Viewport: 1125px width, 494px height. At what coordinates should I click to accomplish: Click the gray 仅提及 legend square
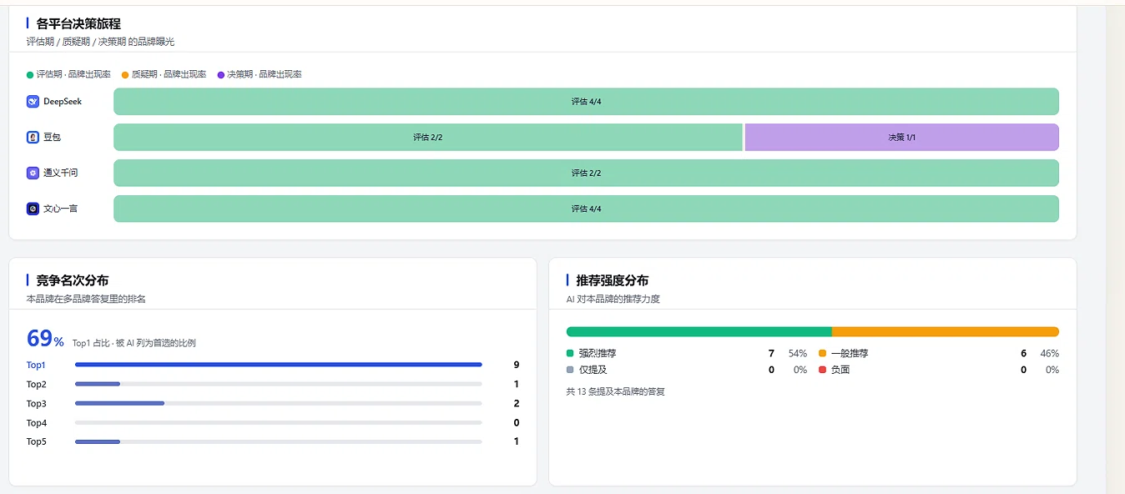[570, 370]
